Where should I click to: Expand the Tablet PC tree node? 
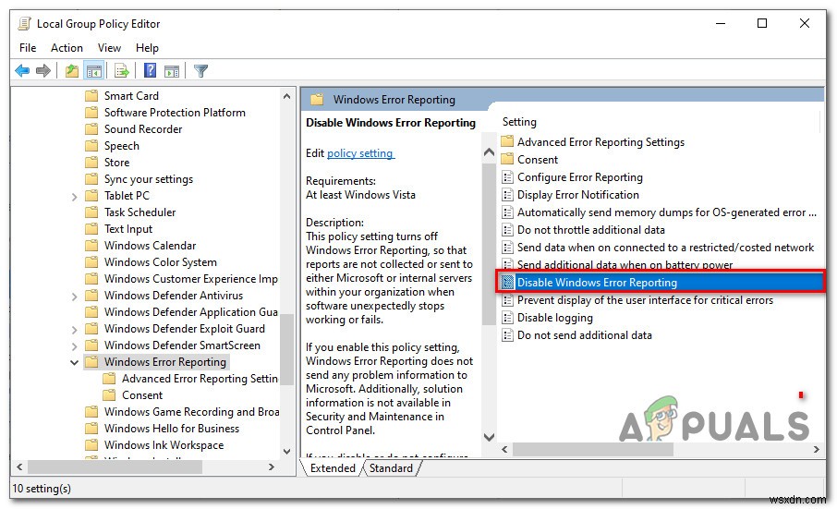[74, 197]
